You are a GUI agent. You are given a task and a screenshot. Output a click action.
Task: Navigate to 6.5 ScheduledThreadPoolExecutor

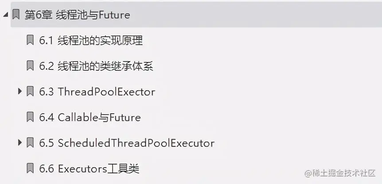tap(127, 143)
